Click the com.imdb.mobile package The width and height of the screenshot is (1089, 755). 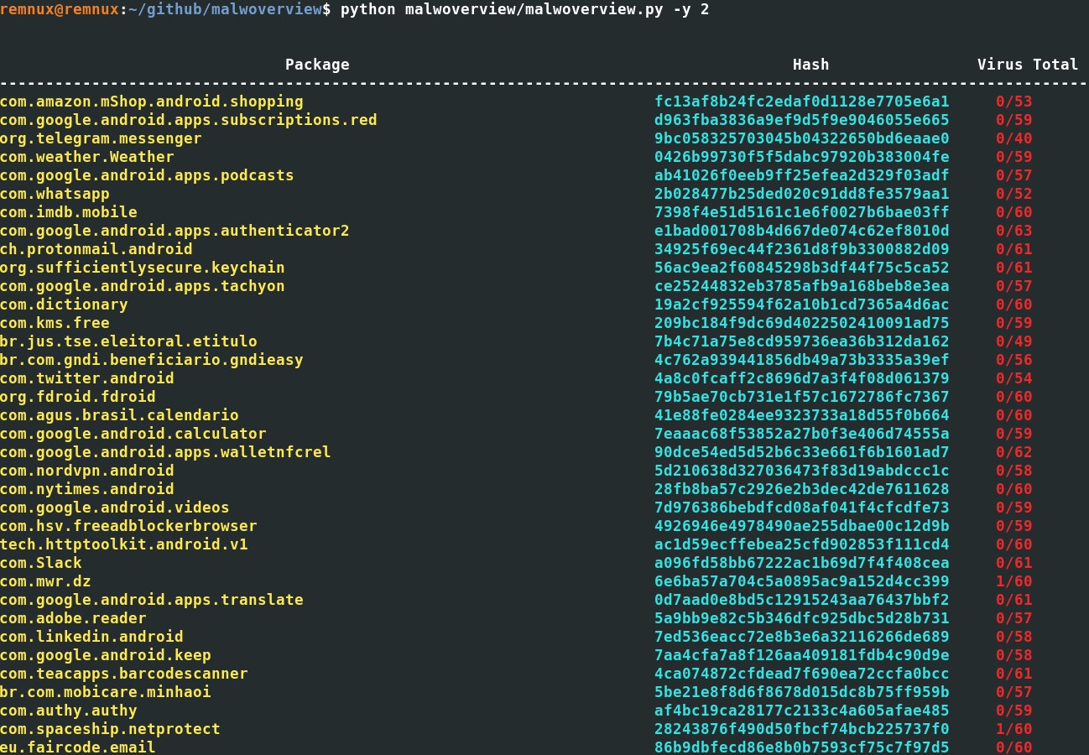pos(69,212)
